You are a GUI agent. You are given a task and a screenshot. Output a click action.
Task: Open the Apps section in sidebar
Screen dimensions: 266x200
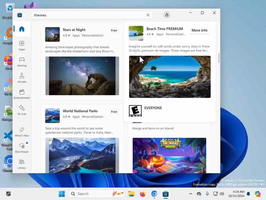(22, 46)
